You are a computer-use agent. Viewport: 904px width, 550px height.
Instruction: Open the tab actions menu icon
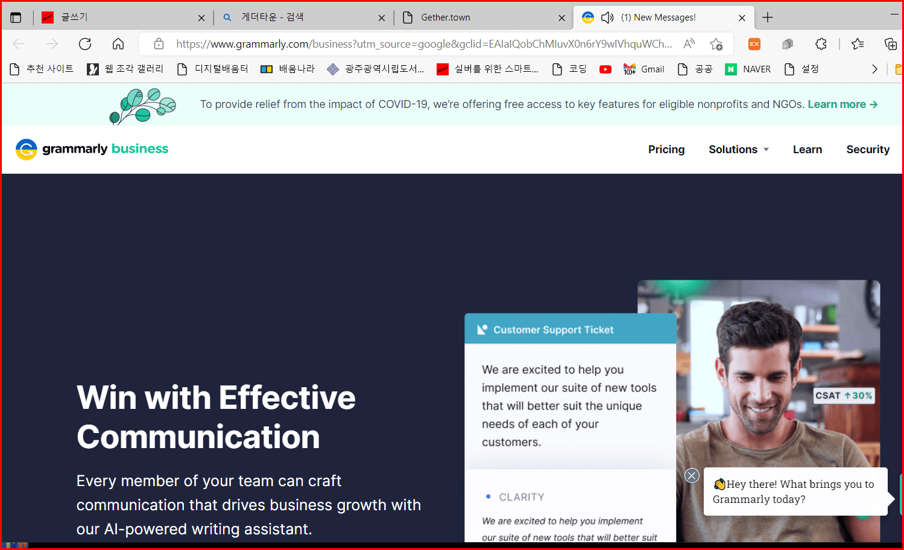[x=16, y=17]
